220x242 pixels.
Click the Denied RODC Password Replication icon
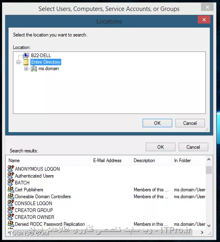click(11, 224)
